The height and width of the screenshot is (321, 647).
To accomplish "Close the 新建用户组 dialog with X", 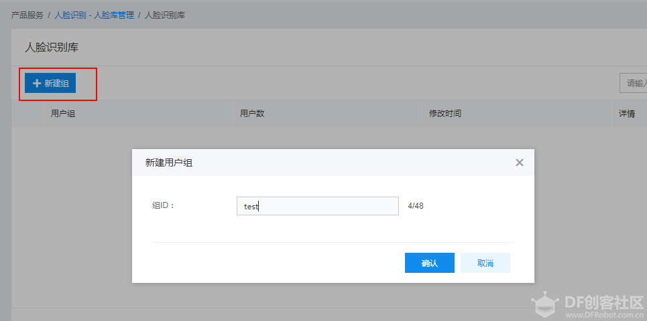I will click(519, 163).
